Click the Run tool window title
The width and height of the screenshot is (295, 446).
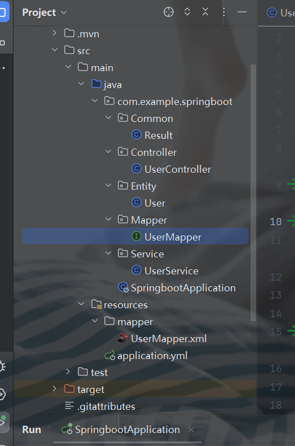[32, 430]
